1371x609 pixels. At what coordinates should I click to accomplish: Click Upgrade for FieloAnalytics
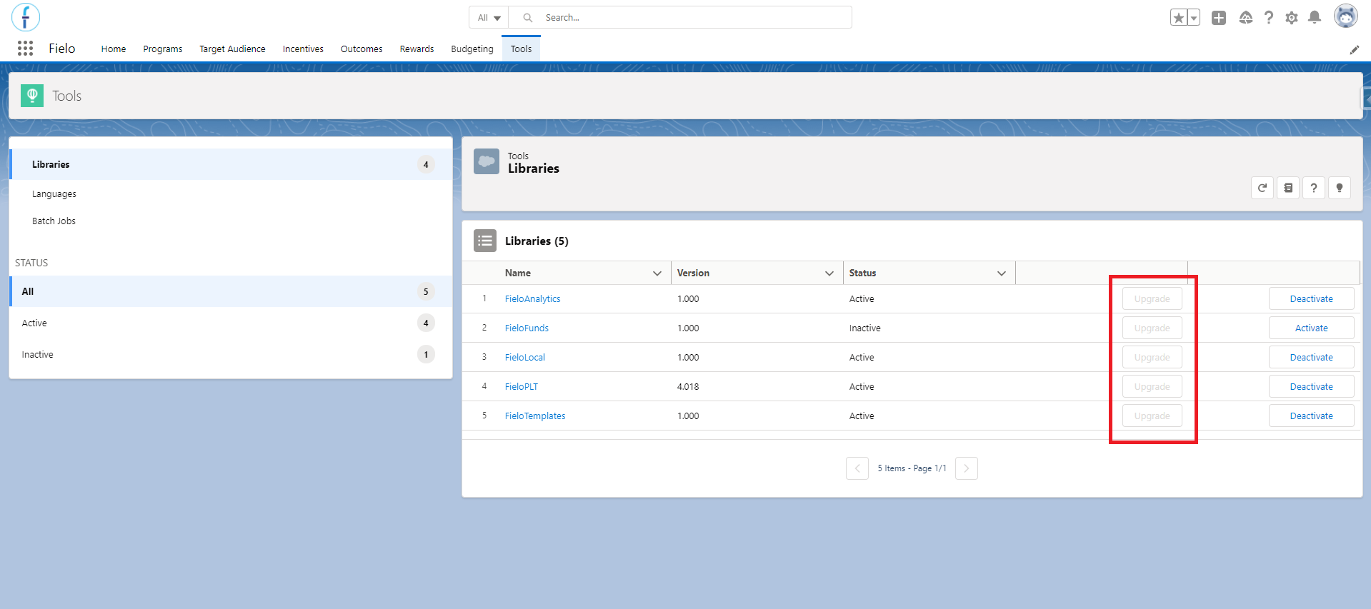click(x=1152, y=299)
